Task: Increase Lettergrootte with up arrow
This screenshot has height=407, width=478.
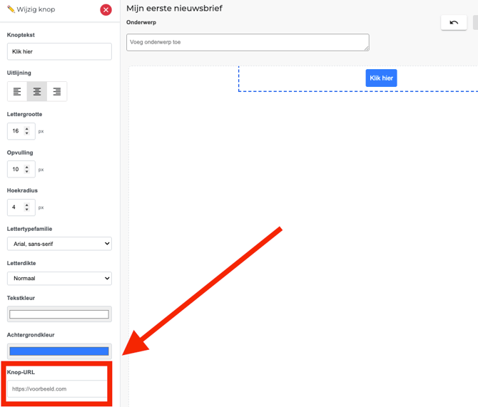Action: click(x=27, y=128)
